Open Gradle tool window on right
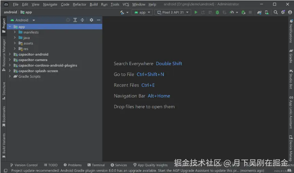The width and height of the screenshot is (294, 173). (x=291, y=56)
